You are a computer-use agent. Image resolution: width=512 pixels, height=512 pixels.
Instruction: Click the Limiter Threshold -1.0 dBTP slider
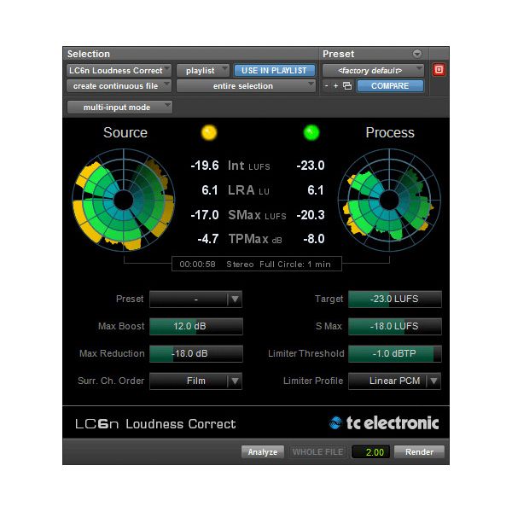click(x=395, y=353)
